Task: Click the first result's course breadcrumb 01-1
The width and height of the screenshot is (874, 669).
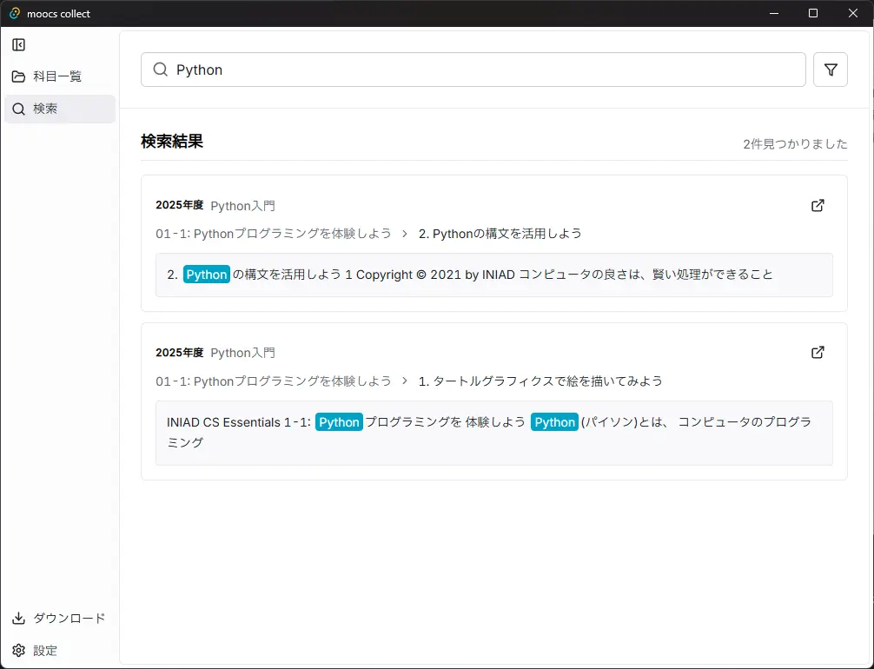Action: click(x=273, y=234)
